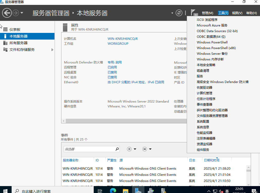Click the computer name WIN-KNRJH6NCQJR link
Viewport: 260px width, 193px height.
tap(123, 39)
